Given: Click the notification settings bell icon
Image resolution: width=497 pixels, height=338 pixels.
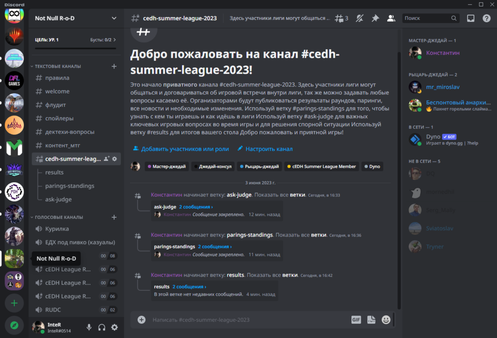Looking at the screenshot, I should (359, 17).
